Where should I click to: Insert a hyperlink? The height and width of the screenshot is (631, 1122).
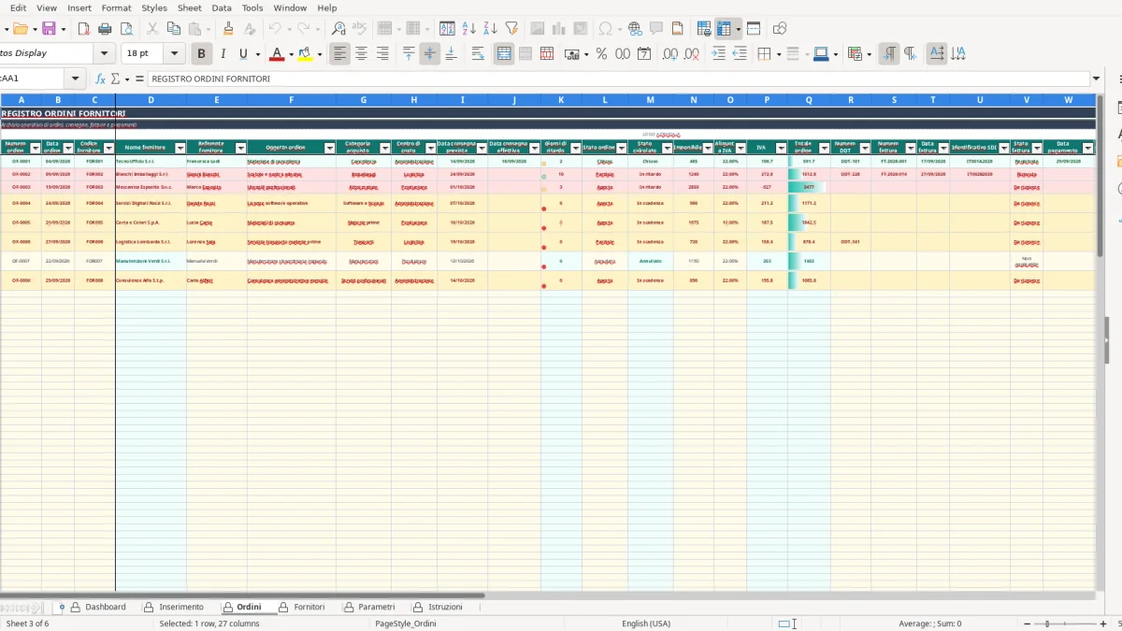[x=635, y=29]
